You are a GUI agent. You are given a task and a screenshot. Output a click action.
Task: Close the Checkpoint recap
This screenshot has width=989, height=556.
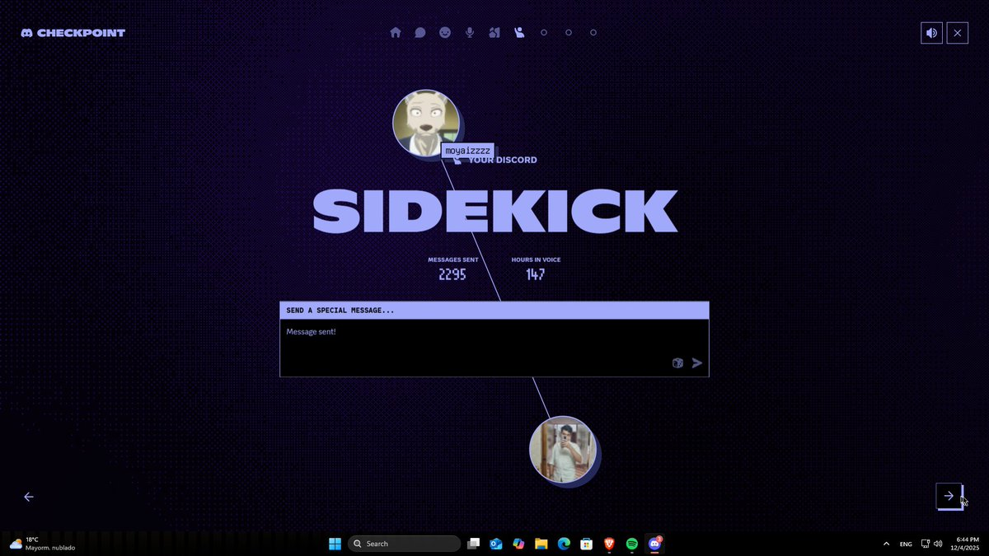957,33
